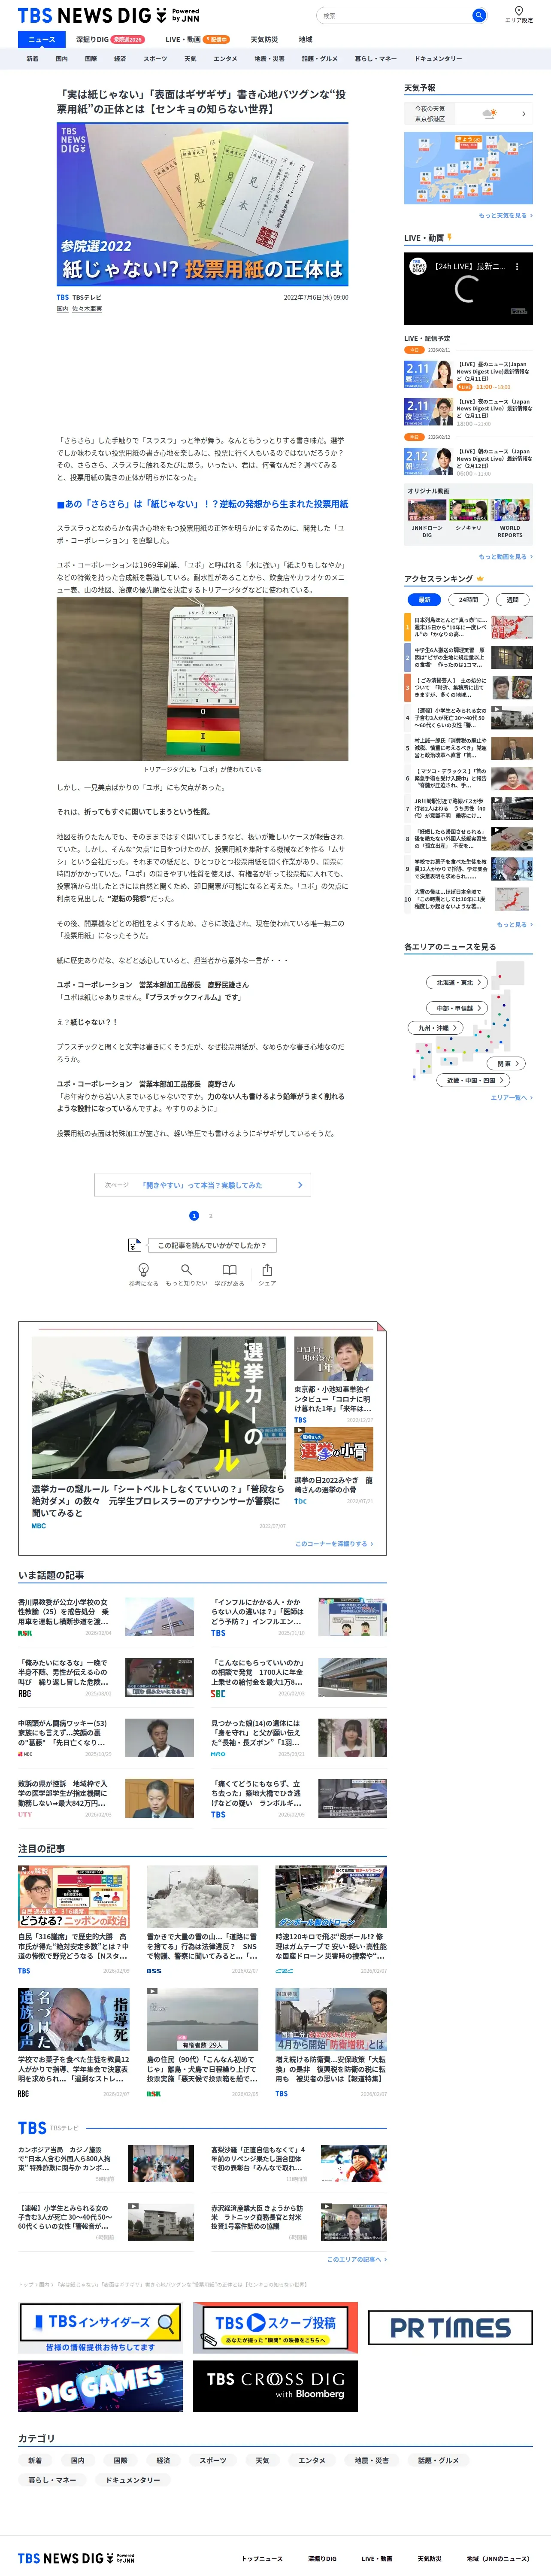Click もっと天気を見る link
Viewport: 551px width, 2576px height.
[x=505, y=215]
